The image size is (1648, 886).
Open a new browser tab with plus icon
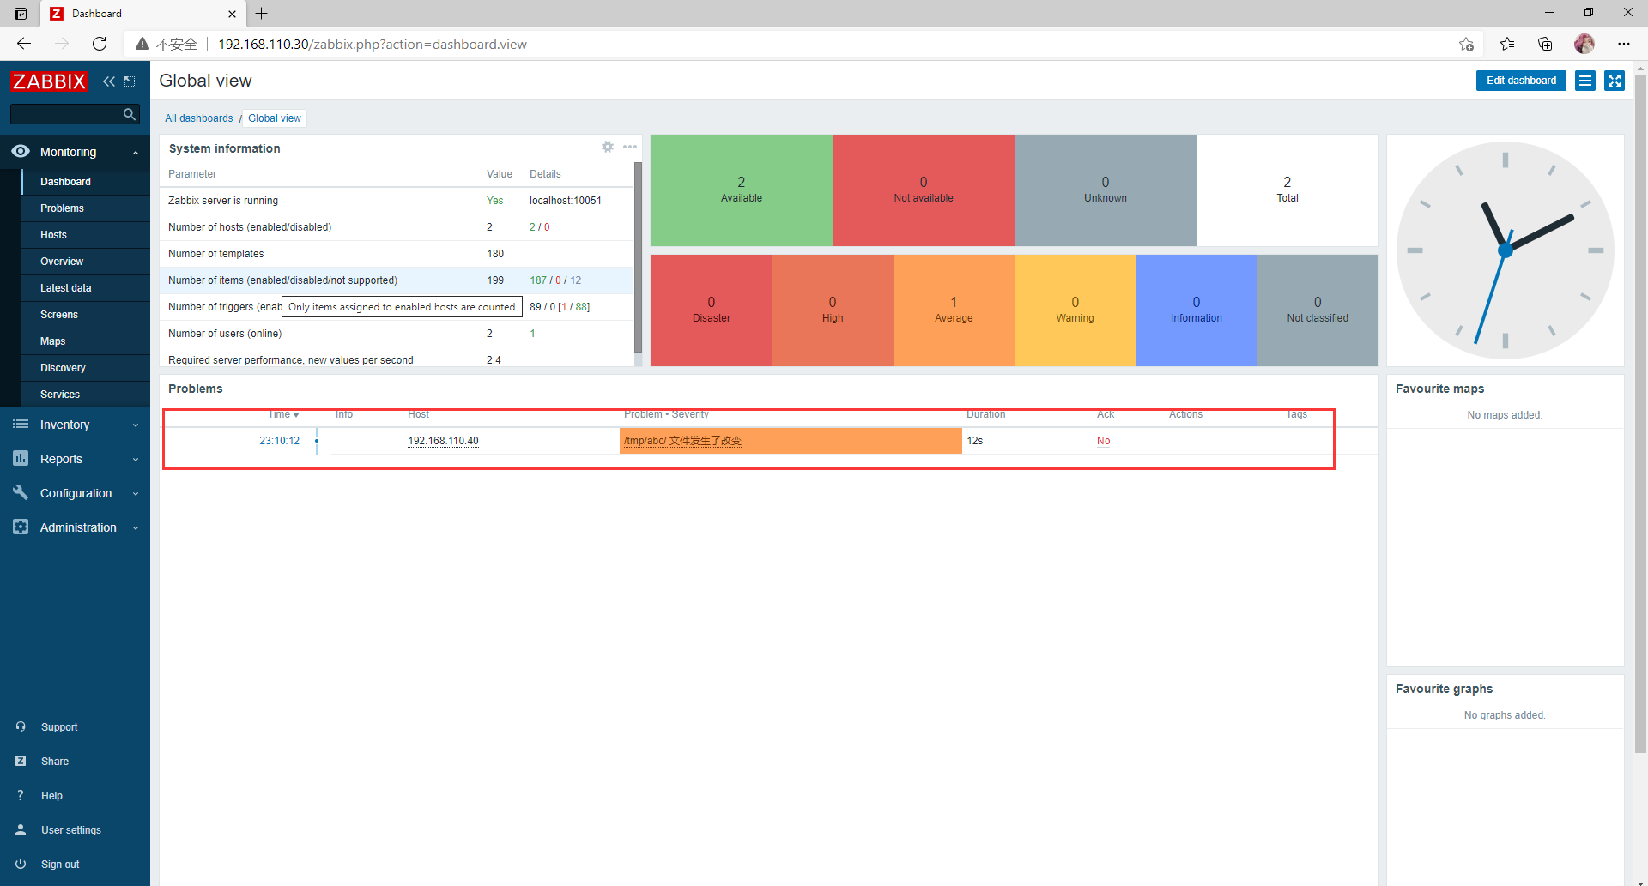[x=262, y=13]
